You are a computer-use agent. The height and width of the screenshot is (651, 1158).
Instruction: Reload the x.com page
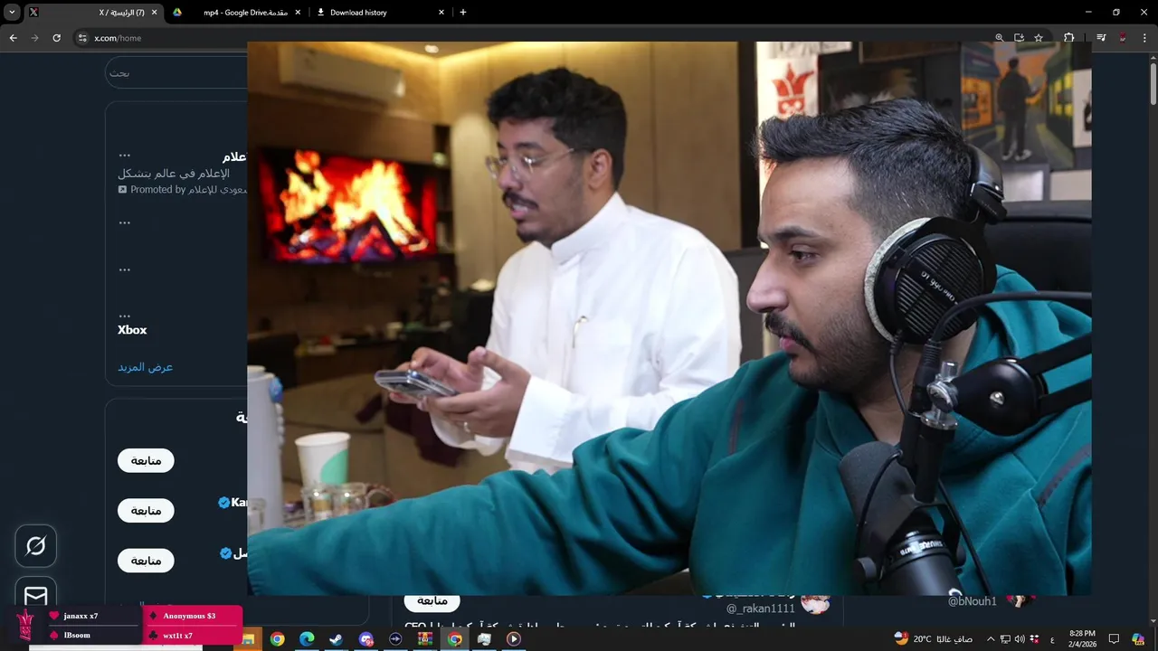(56, 38)
